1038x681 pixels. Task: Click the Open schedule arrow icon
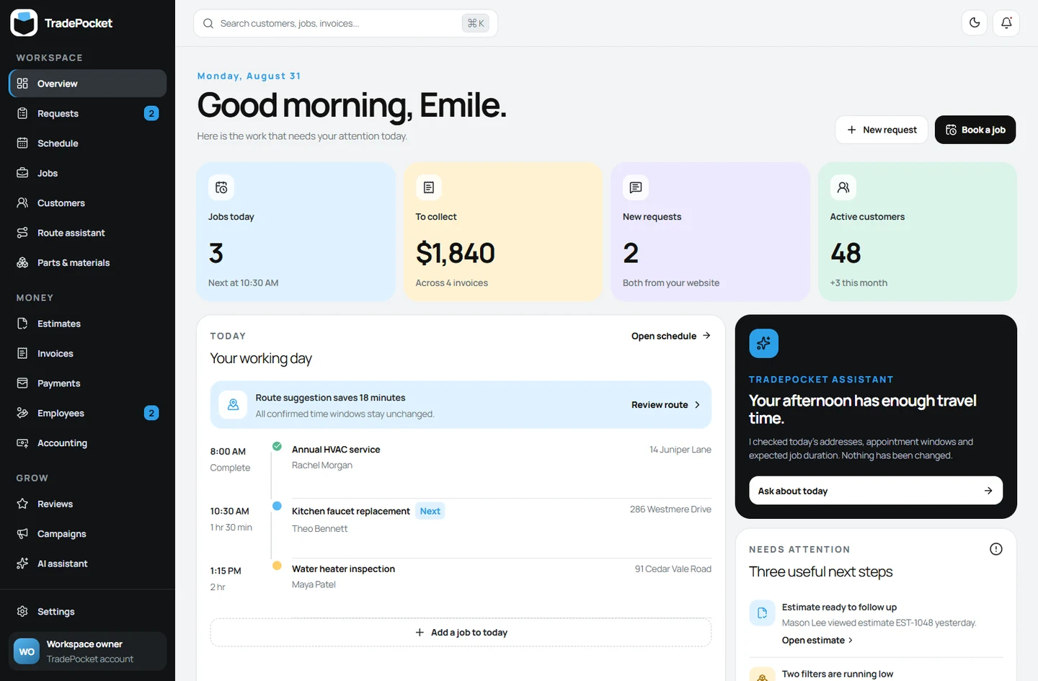706,336
